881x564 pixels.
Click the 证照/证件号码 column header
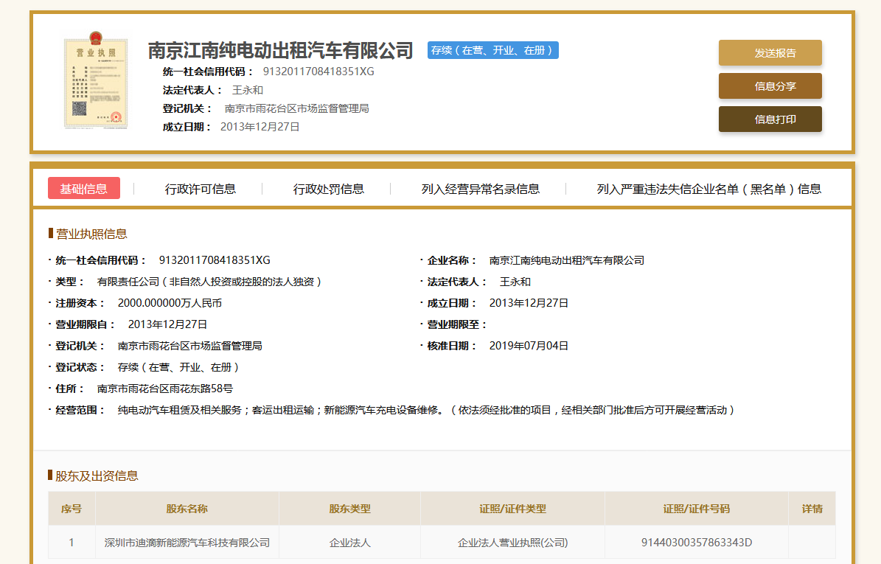tap(697, 509)
